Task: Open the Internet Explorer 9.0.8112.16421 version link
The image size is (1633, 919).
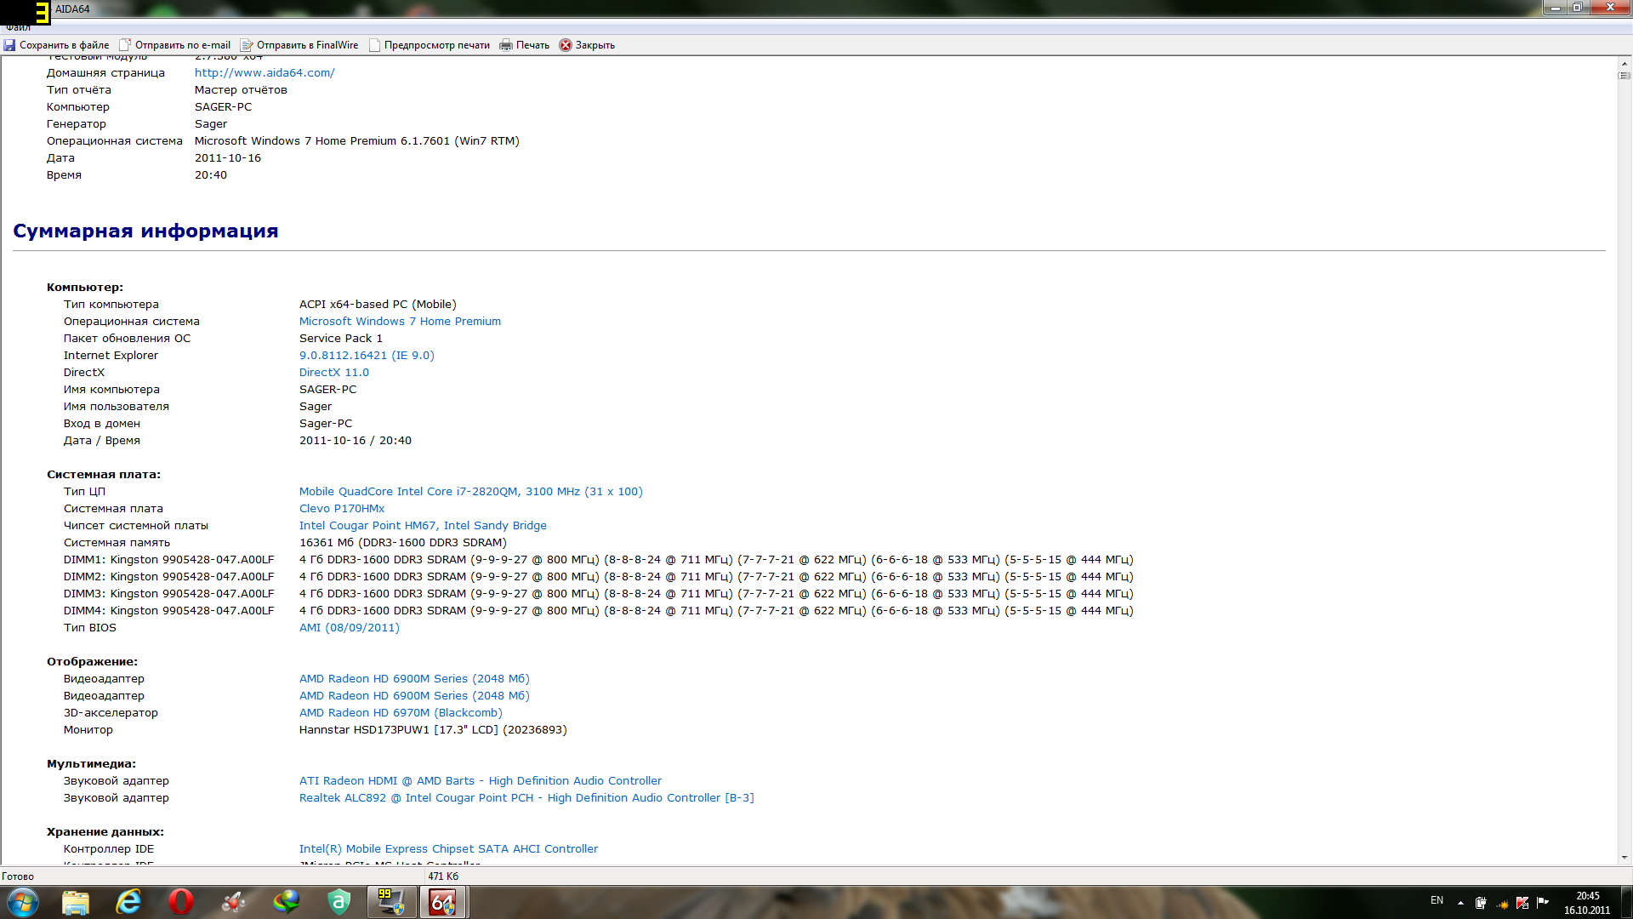Action: 367,356
